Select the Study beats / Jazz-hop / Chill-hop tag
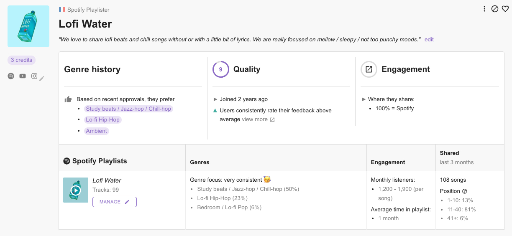 129,109
